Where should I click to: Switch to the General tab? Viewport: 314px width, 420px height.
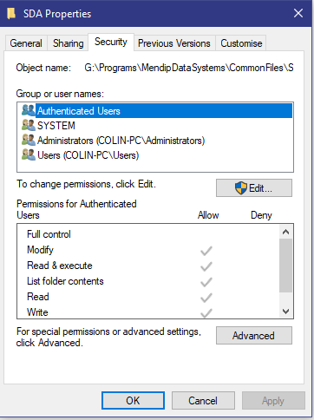tap(26, 43)
